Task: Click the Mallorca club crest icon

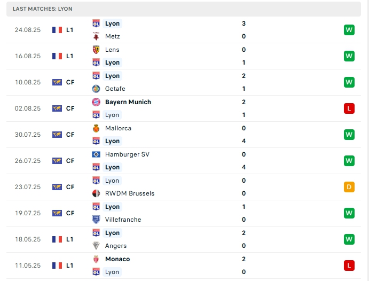Action: pyautogui.click(x=96, y=128)
